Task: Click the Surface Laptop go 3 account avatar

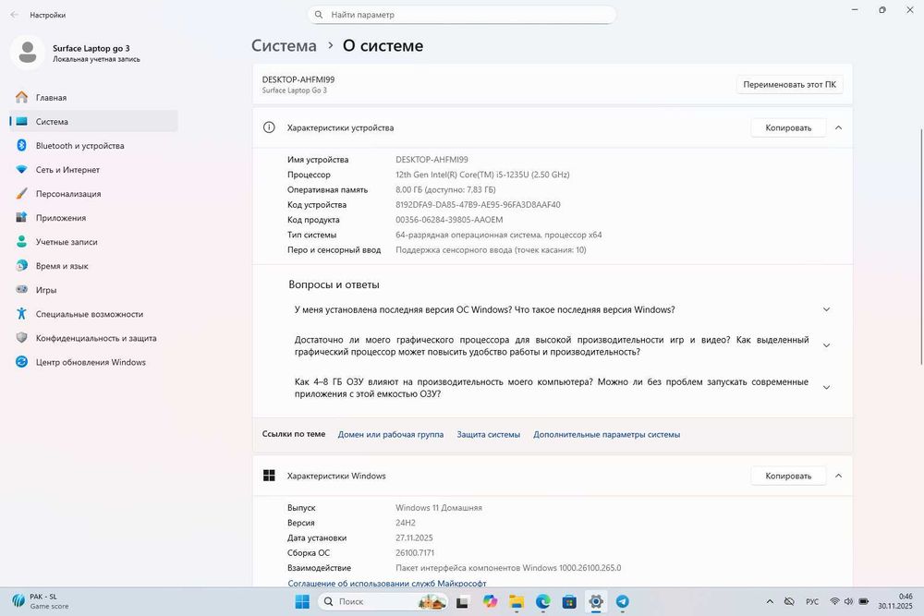Action: (x=27, y=53)
